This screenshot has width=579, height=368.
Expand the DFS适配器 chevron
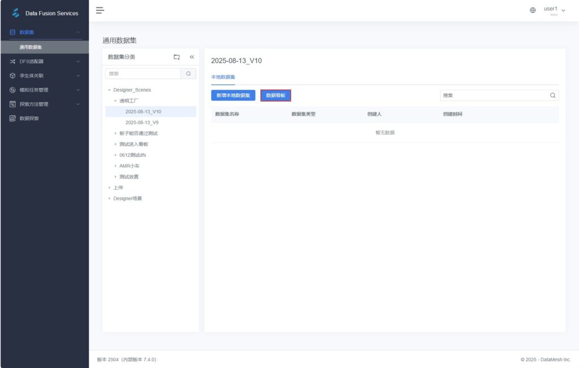[x=78, y=61]
